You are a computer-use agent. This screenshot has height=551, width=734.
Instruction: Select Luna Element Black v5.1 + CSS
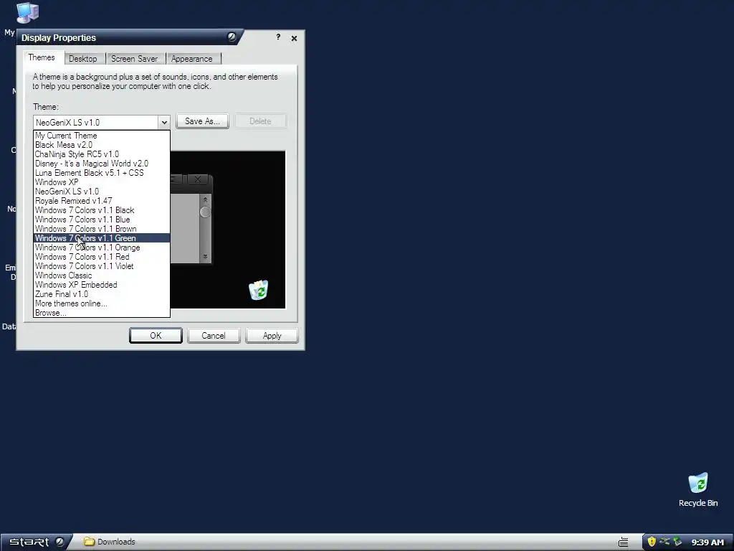pyautogui.click(x=102, y=173)
